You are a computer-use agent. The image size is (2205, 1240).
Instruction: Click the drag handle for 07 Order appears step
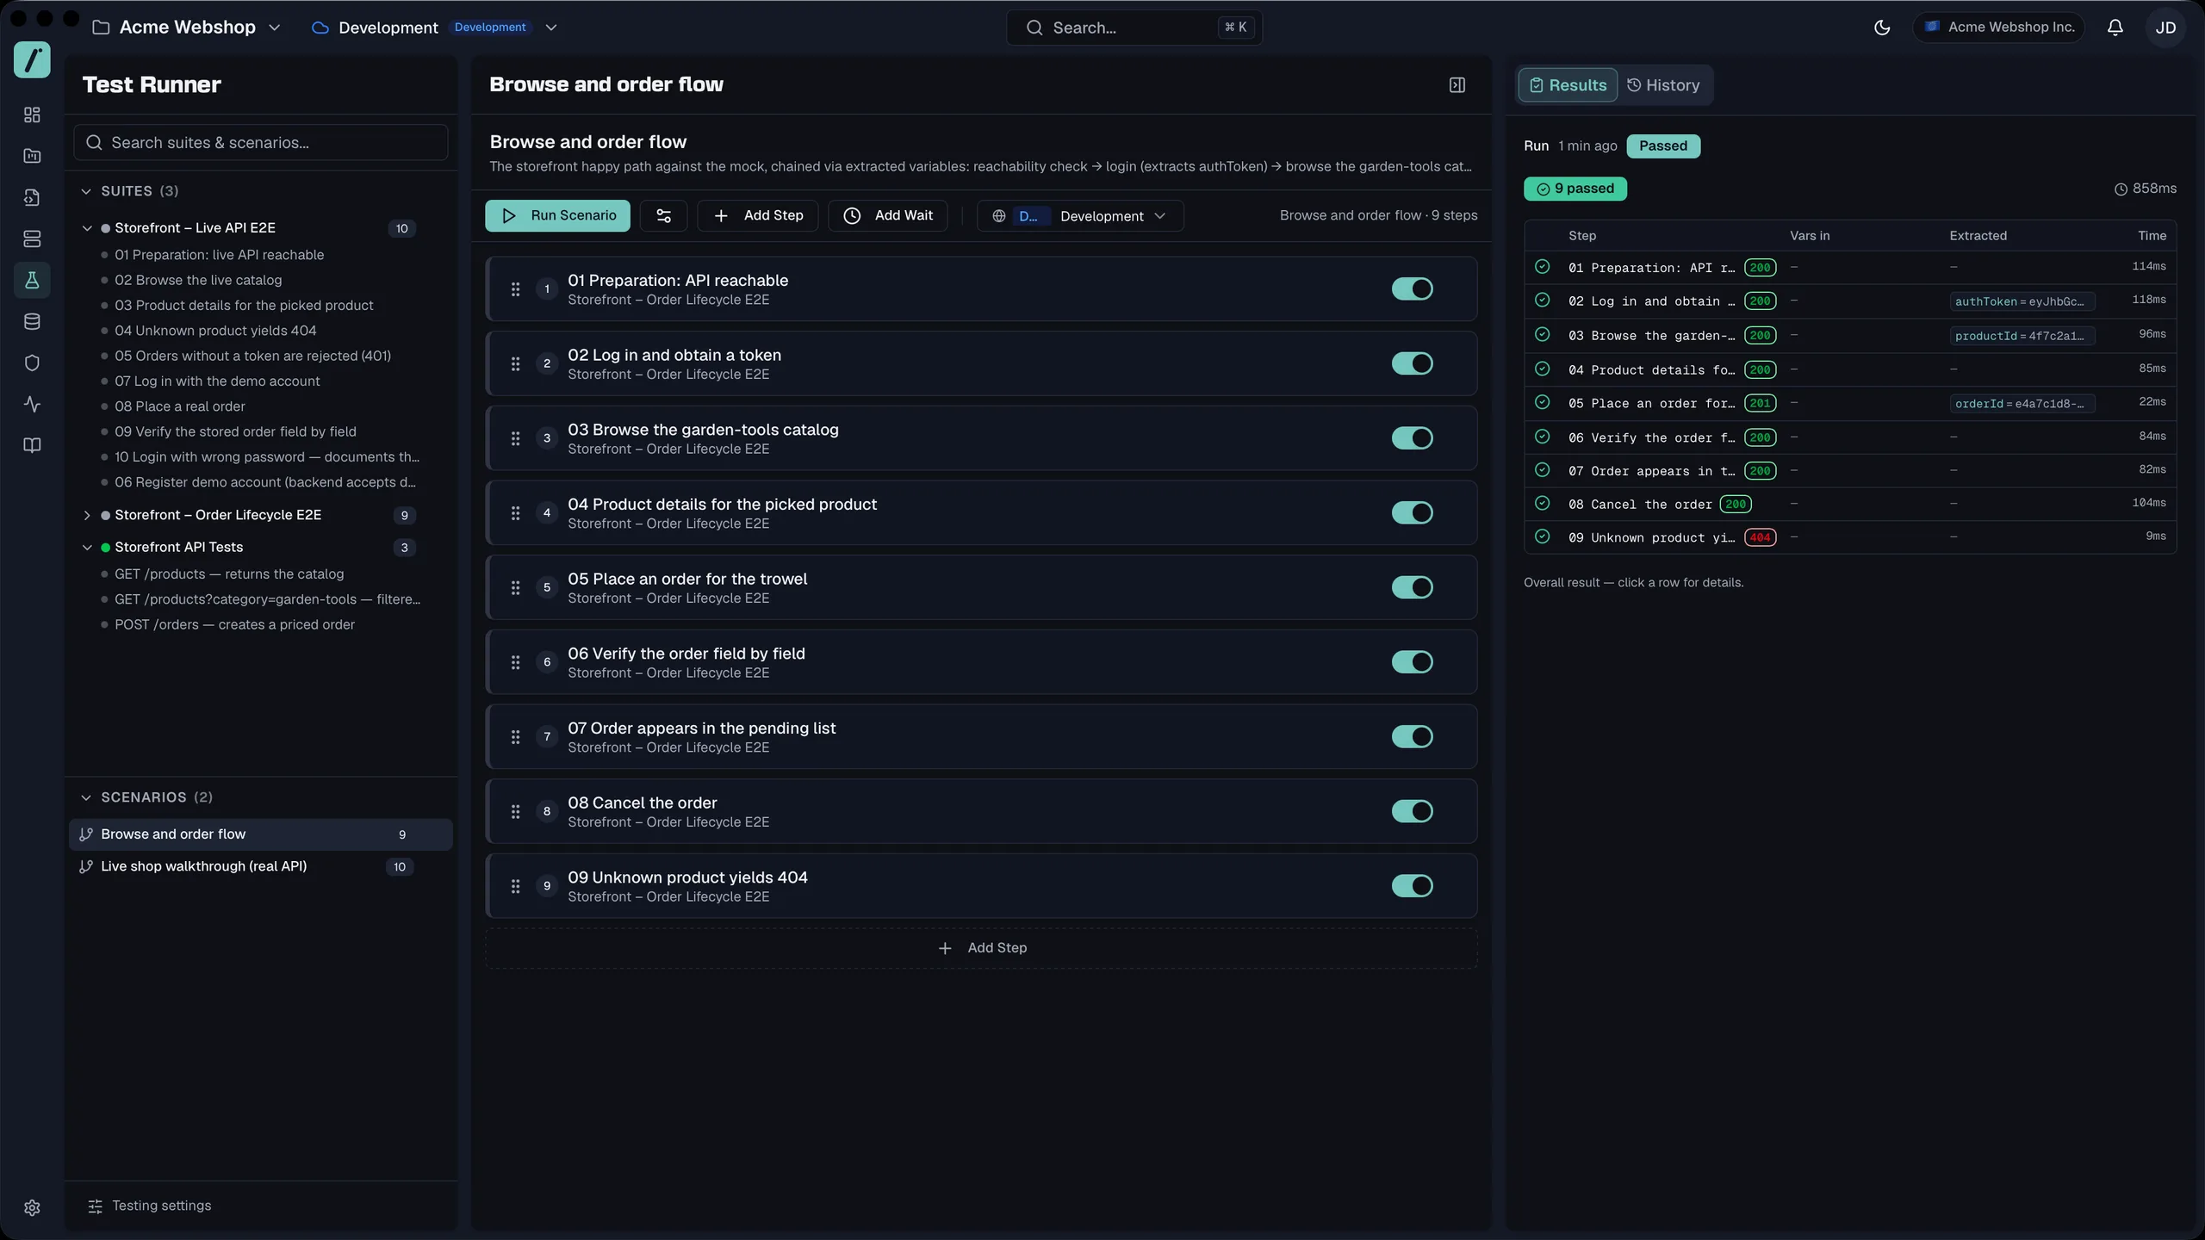tap(515, 737)
